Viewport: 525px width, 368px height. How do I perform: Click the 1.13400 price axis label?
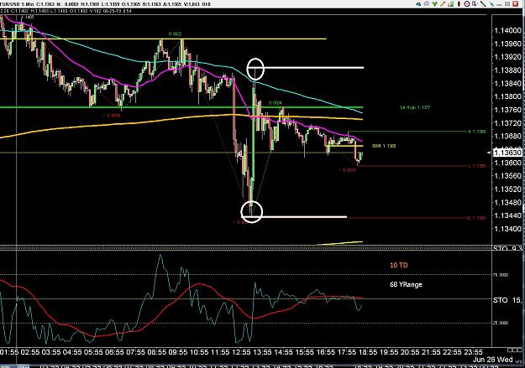(508, 229)
